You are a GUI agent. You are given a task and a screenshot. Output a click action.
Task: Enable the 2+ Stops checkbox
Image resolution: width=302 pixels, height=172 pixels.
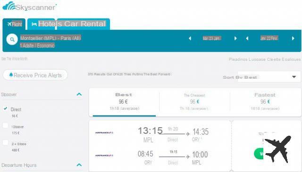point(5,143)
